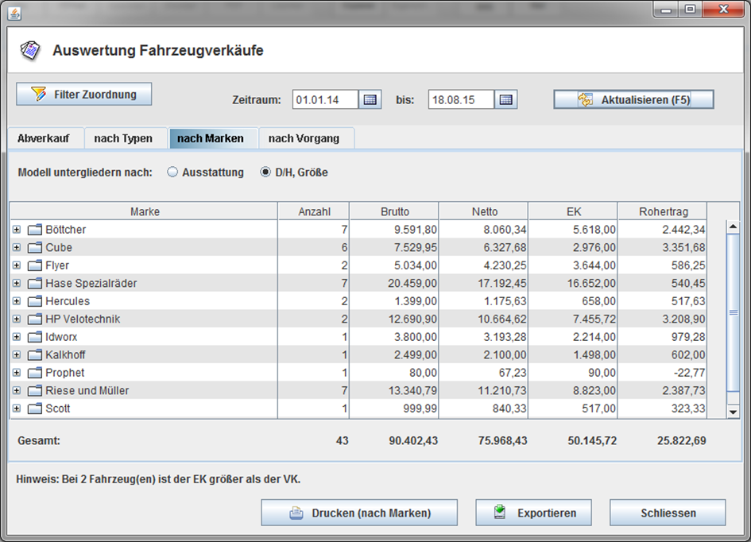Viewport: 751px width, 542px height.
Task: Switch to the Abverkauf tab
Action: pyautogui.click(x=45, y=138)
